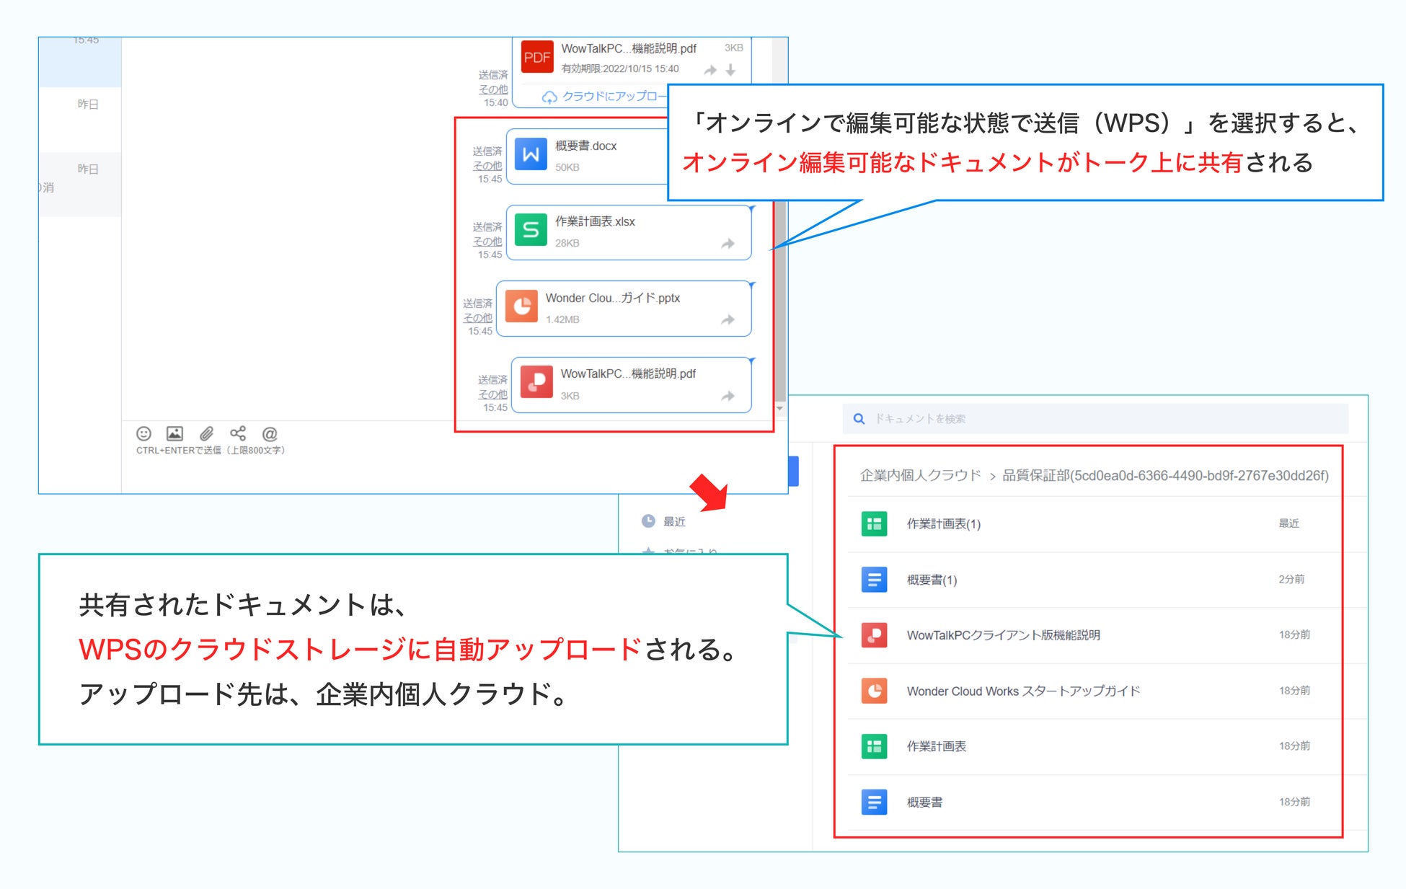Click the @ mention icon
Viewport: 1406px width, 889px height.
pos(270,434)
